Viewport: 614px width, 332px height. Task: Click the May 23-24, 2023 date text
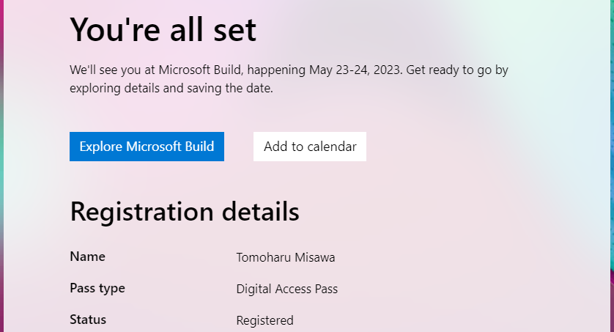point(355,70)
